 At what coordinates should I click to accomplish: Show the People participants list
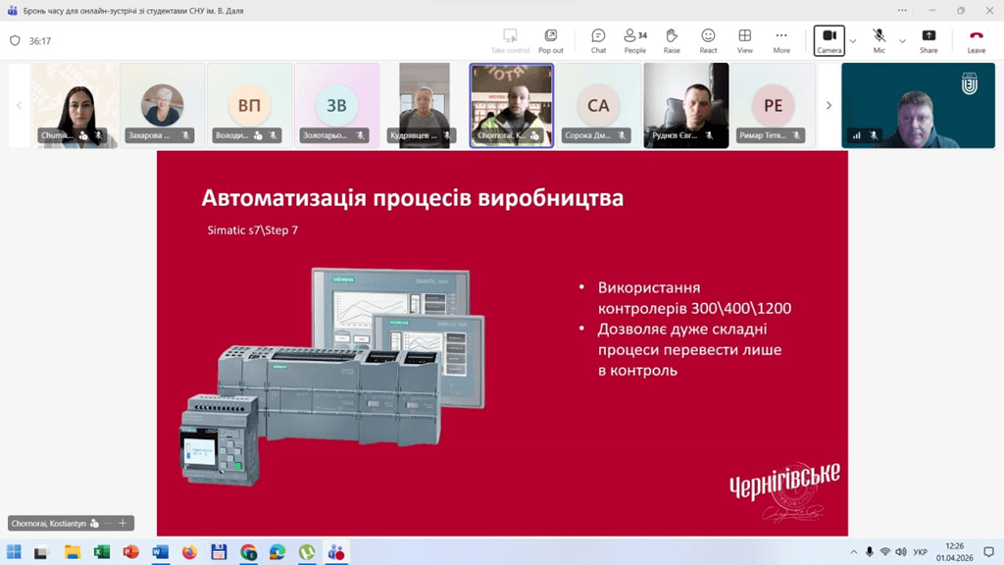coord(634,40)
